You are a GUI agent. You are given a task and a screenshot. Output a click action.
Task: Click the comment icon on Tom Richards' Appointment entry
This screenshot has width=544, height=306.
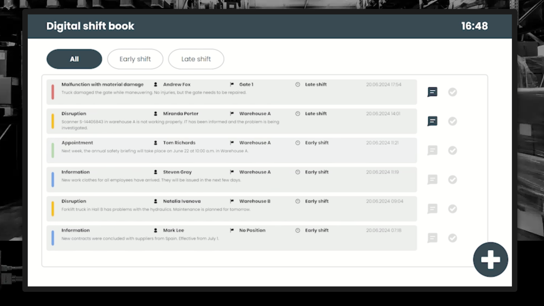[x=432, y=150]
